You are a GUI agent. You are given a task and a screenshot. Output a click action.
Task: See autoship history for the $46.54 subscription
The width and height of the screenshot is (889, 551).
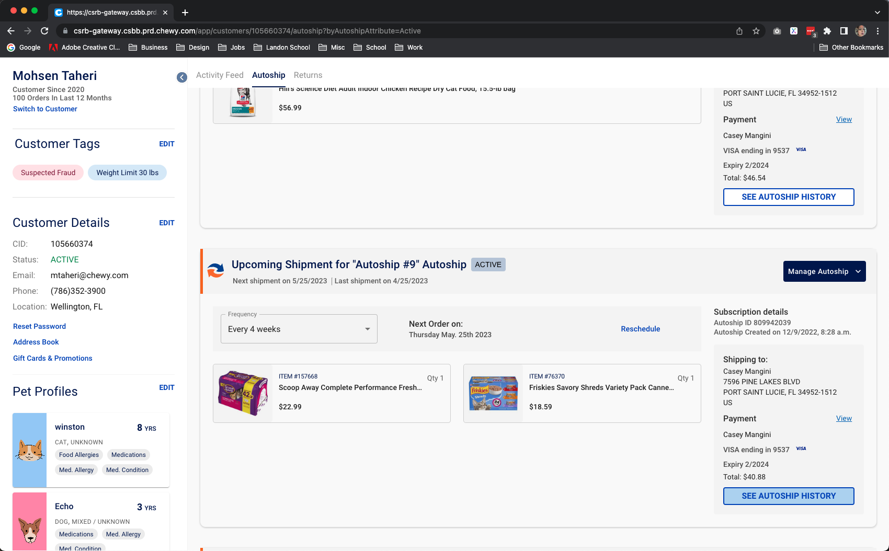789,197
